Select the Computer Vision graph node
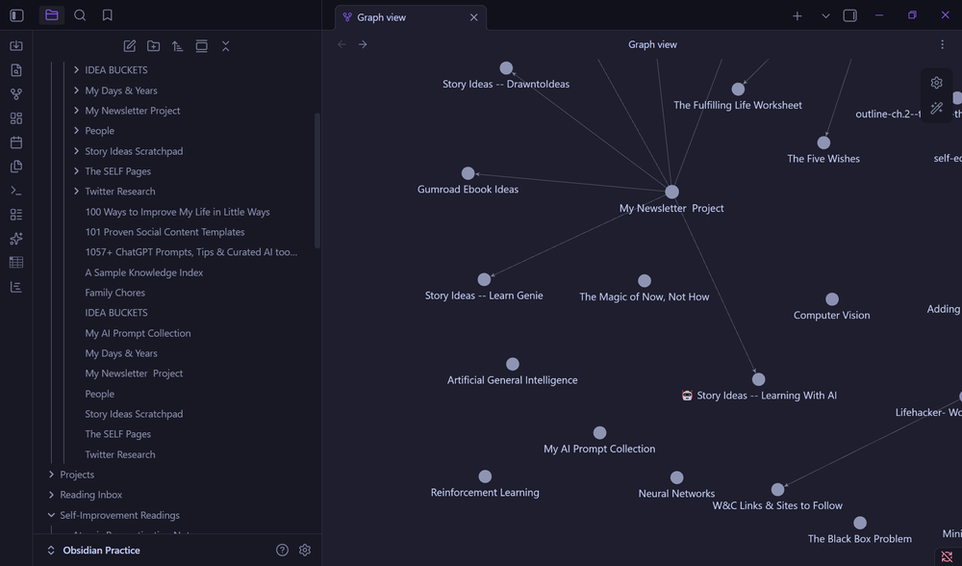The height and width of the screenshot is (566, 962). click(x=832, y=299)
